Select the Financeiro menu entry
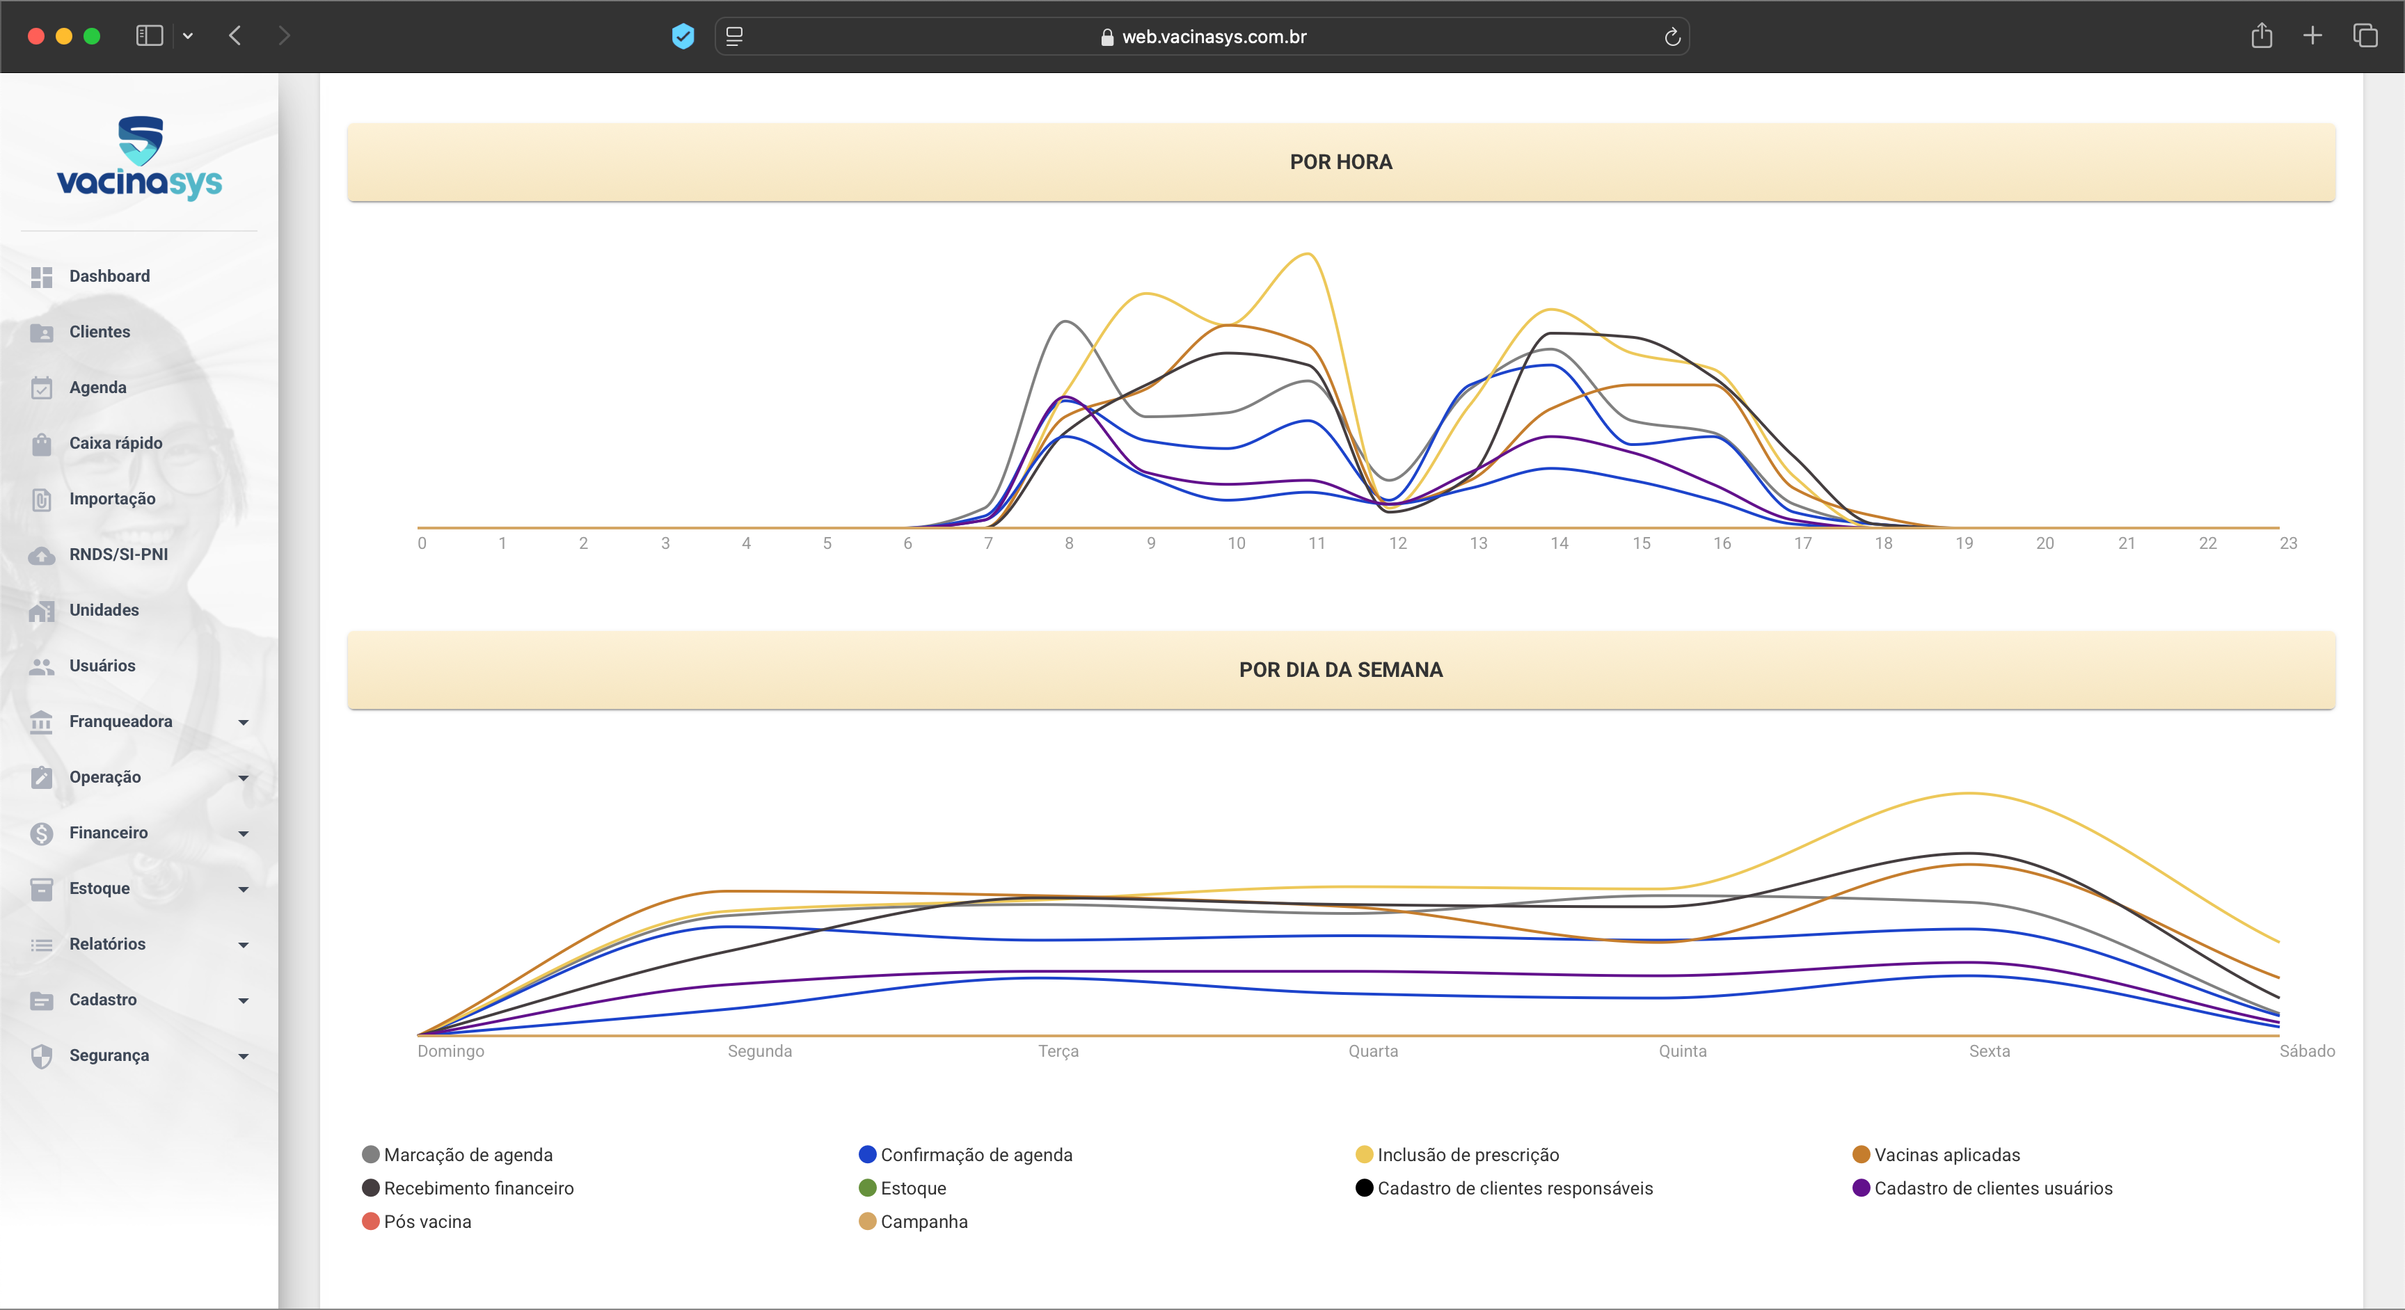The image size is (2405, 1310). point(109,832)
